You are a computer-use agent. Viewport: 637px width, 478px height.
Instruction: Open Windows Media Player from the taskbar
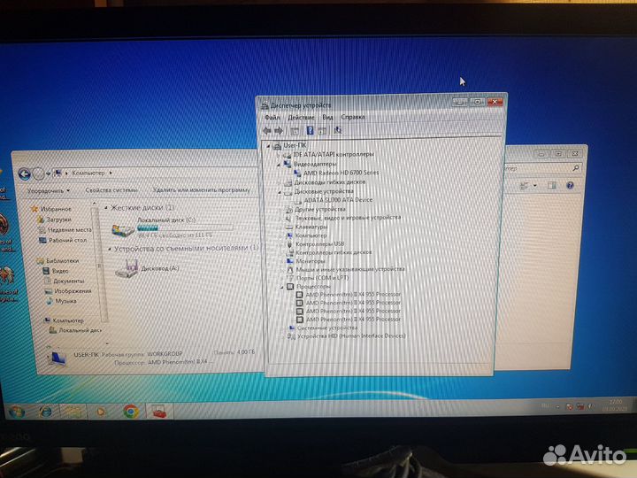point(100,412)
